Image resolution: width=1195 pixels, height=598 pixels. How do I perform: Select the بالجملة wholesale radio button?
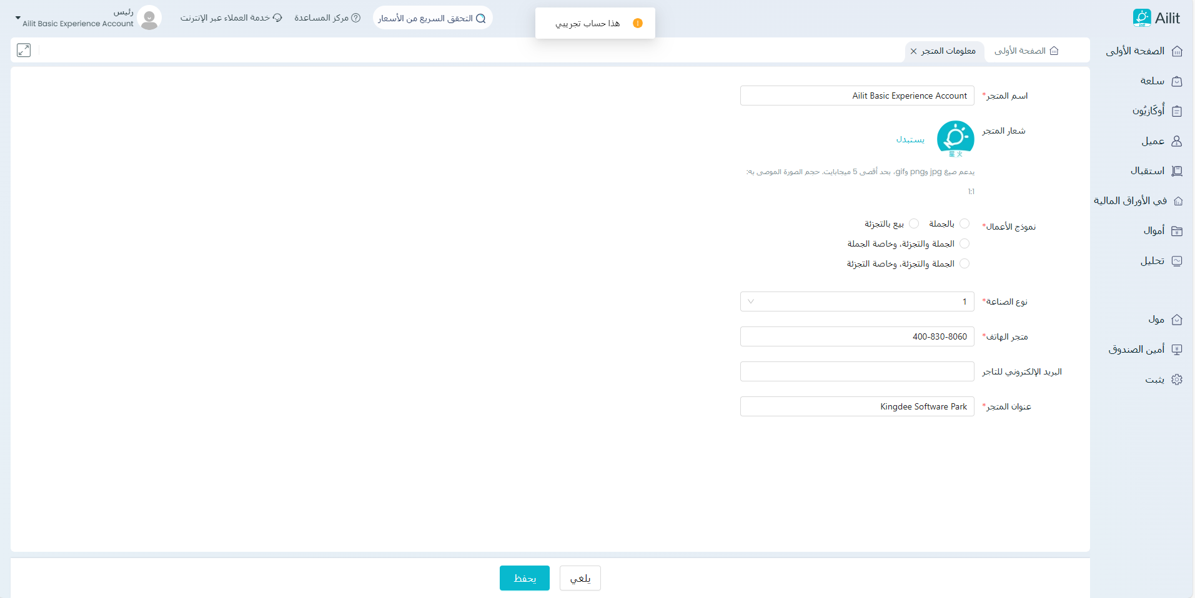pyautogui.click(x=964, y=223)
